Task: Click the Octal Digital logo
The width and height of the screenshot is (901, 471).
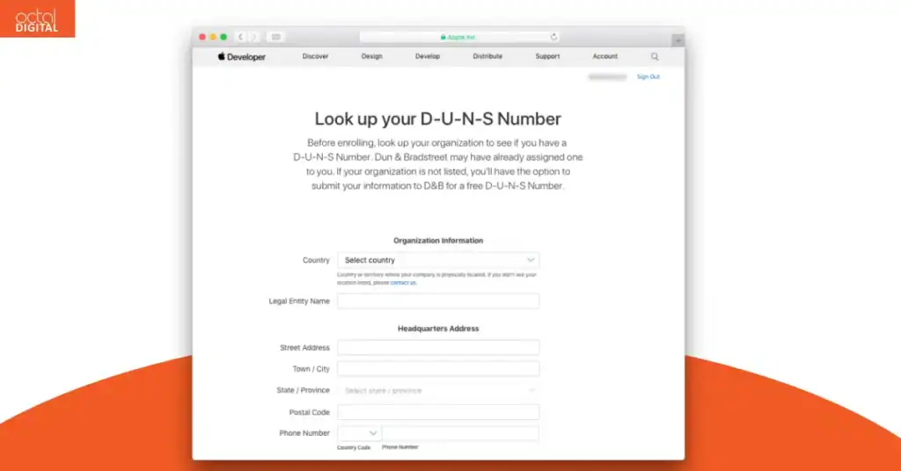Action: click(37, 19)
